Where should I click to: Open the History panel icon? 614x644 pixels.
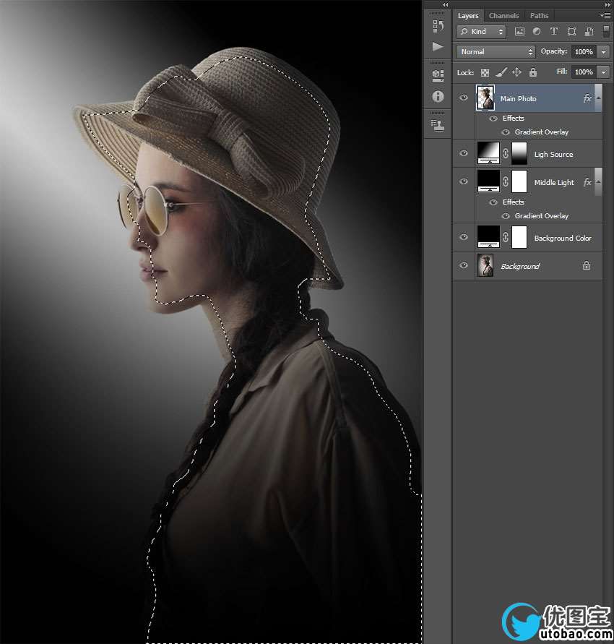(x=438, y=26)
